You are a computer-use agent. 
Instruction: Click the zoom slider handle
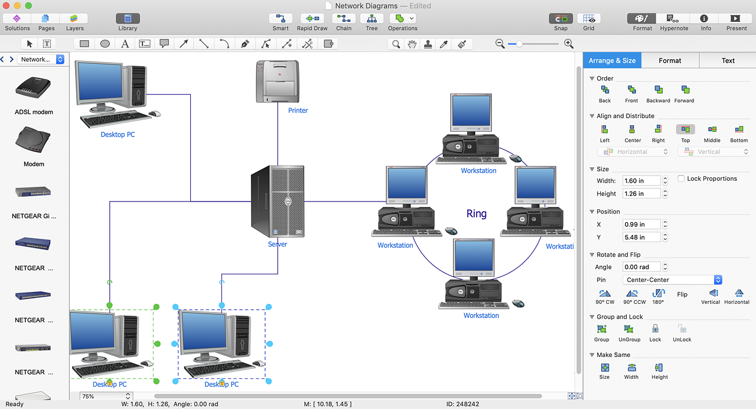(x=519, y=44)
